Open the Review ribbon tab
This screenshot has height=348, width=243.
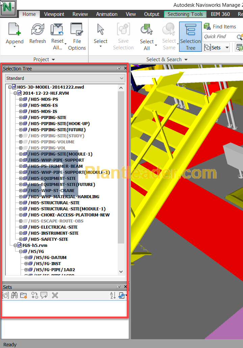click(x=80, y=14)
